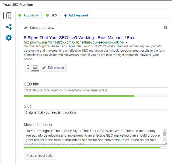172x164 pixels.
Task: Switch to the Readability tab
Action: pyautogui.click(x=28, y=15)
